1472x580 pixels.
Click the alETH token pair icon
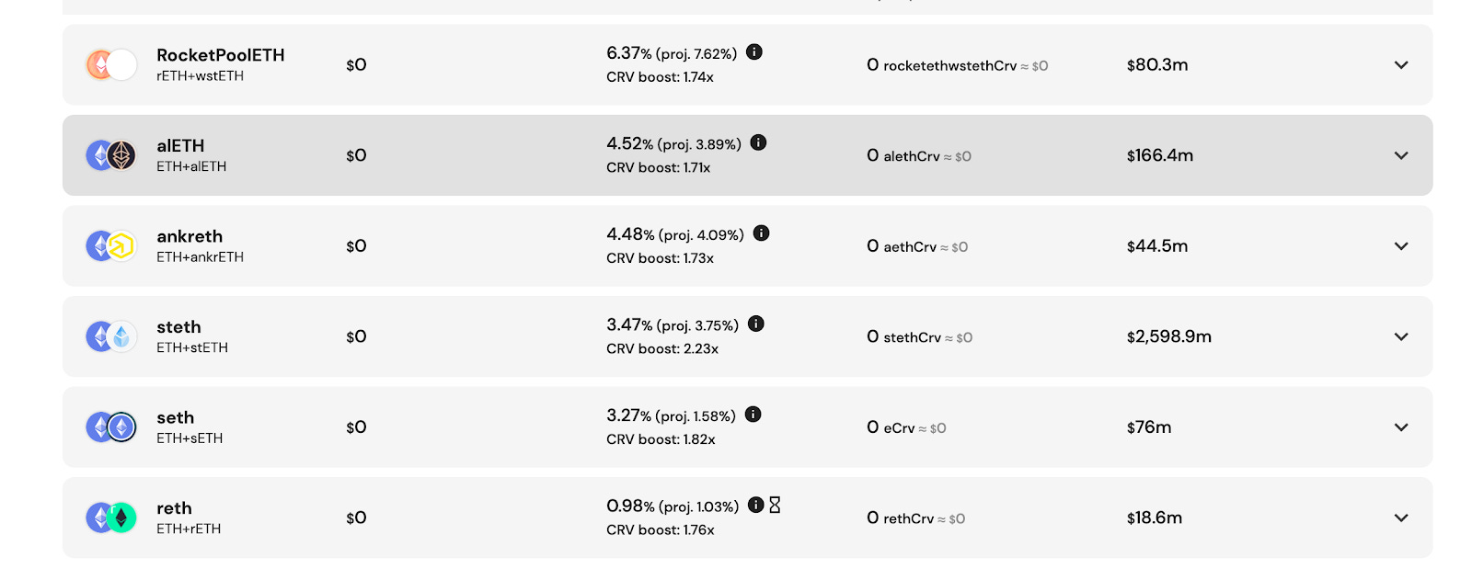pyautogui.click(x=111, y=155)
